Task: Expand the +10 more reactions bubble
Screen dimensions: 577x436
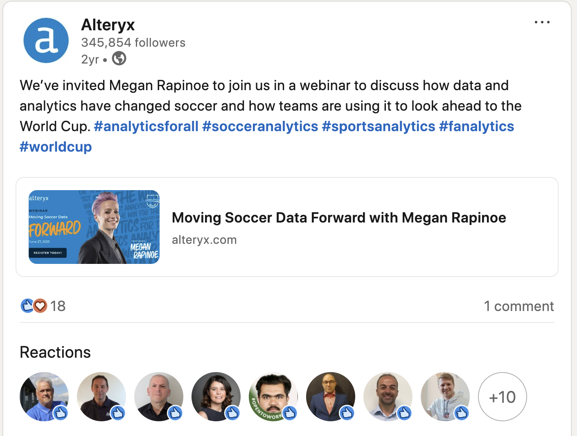Action: point(503,397)
